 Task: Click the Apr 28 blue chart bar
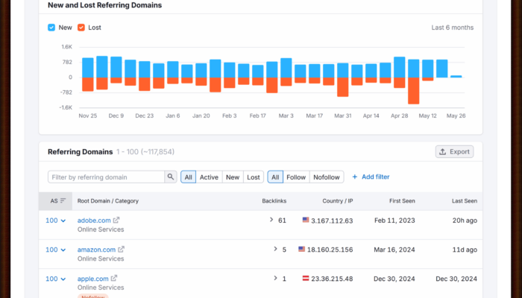pyautogui.click(x=400, y=67)
